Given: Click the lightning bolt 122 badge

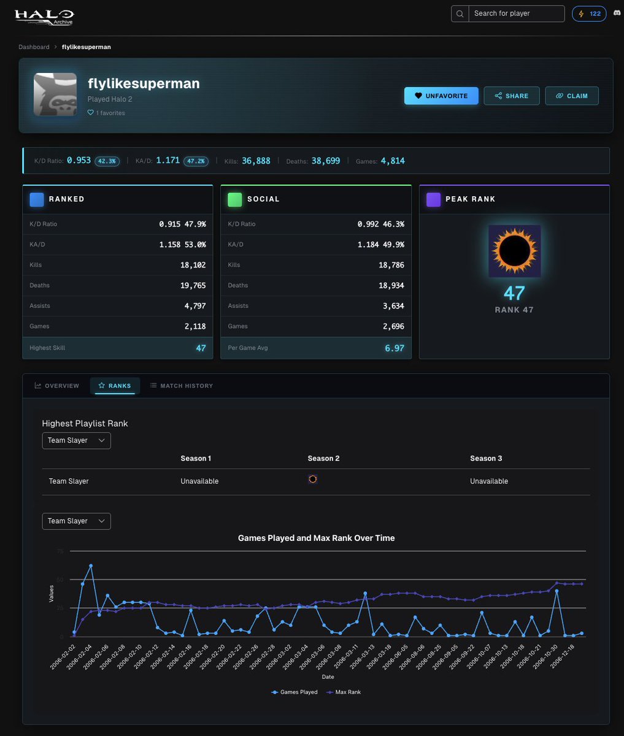Looking at the screenshot, I should click(589, 13).
